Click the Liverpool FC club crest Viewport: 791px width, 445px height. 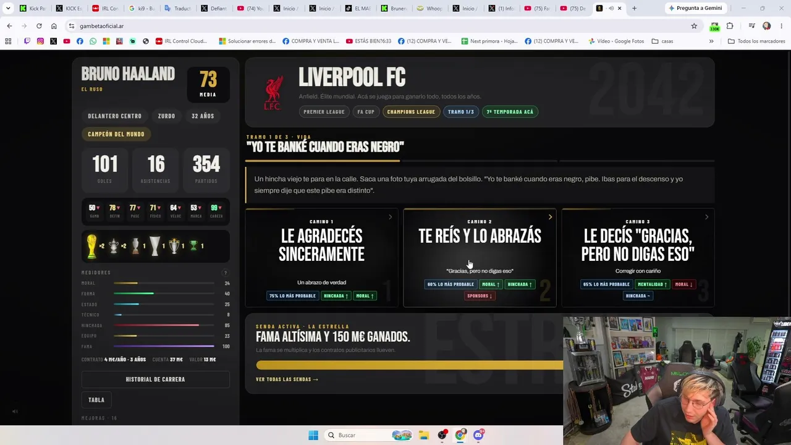tap(273, 93)
